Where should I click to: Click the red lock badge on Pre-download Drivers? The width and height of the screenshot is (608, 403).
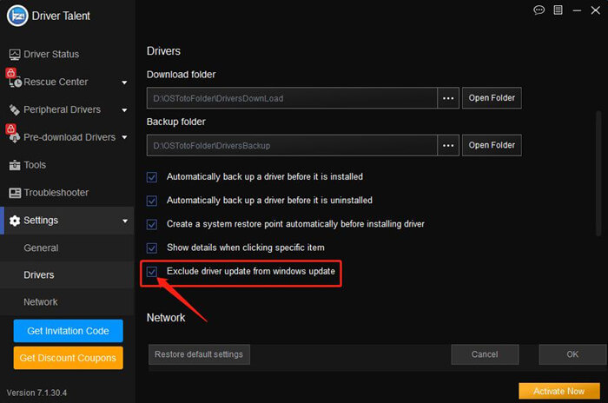tap(10, 129)
